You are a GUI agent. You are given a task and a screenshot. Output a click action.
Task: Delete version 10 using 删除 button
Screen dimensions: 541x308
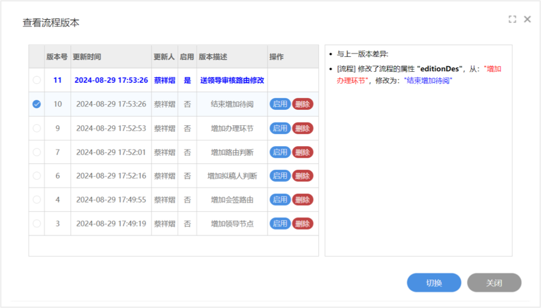point(303,104)
